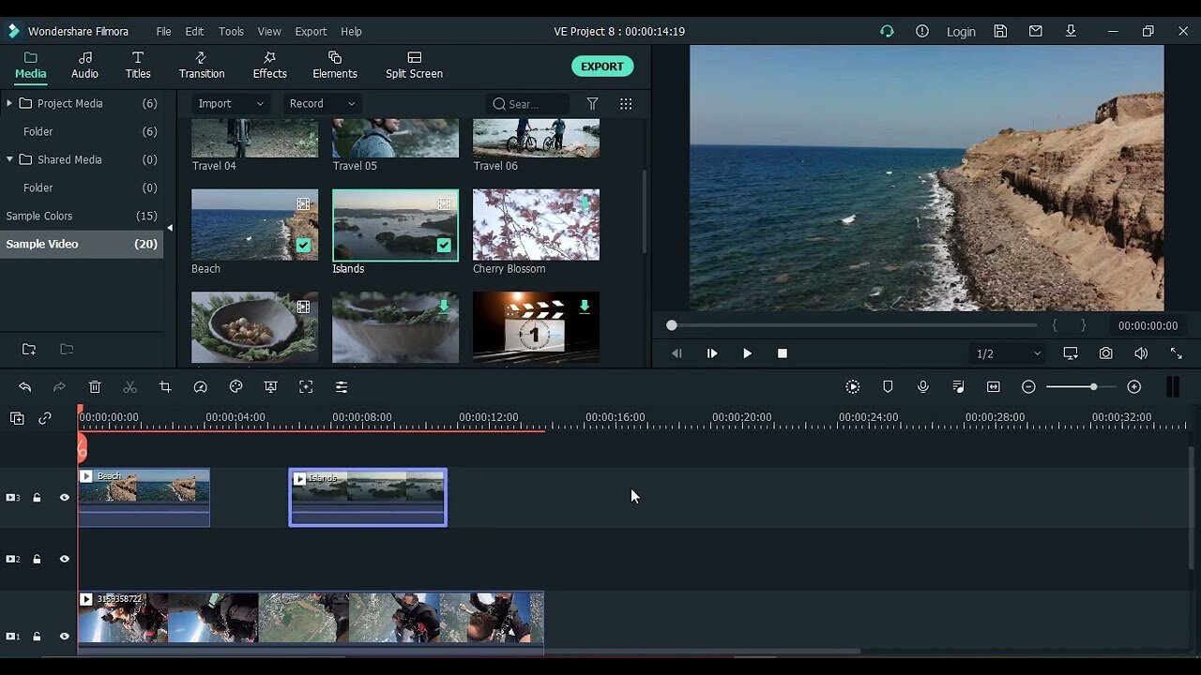The width and height of the screenshot is (1201, 675).
Task: Open the Tools menu
Action: coord(231,31)
